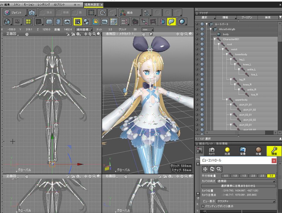Toggle the round render toggle beside leg_R
282x213 pixels.
[202, 79]
